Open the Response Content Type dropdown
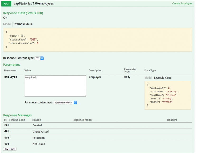The height and width of the screenshot is (156, 198). pos(39,58)
